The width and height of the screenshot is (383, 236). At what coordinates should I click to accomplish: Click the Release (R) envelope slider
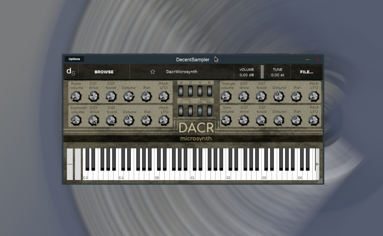click(x=209, y=91)
